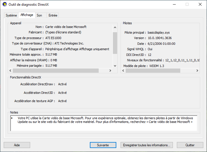Click the Notes text box
Image resolution: width=207 pixels, height=152 pixels.
[x=104, y=123]
